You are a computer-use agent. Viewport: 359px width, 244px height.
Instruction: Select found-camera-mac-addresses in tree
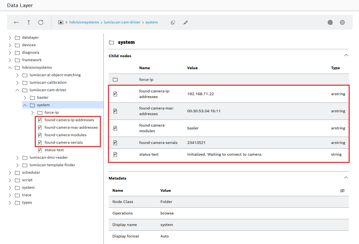pyautogui.click(x=71, y=127)
